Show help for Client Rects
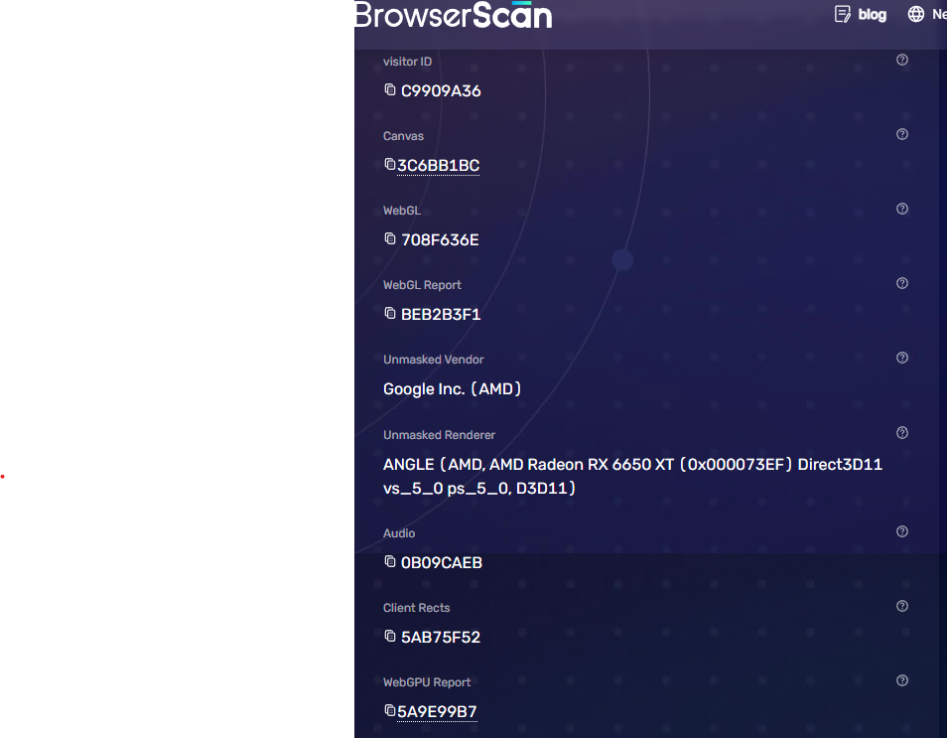Viewport: 947px width, 738px height. 902,606
